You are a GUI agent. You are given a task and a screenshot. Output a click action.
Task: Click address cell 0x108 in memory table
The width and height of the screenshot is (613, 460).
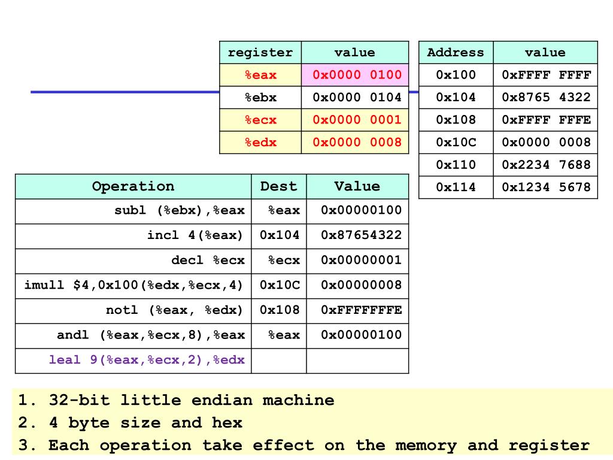456,120
